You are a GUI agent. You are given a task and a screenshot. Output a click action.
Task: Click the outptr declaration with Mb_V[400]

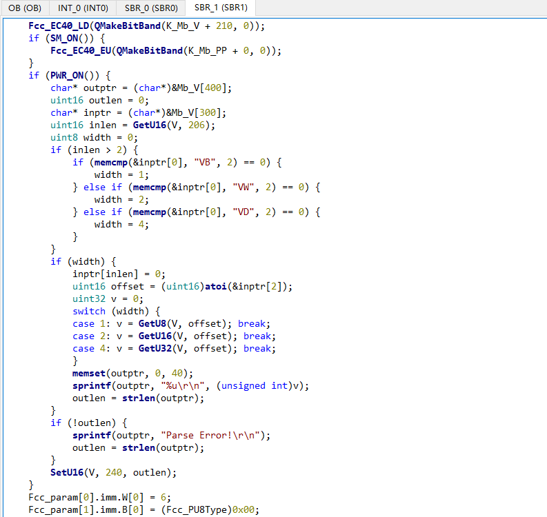[x=141, y=88]
